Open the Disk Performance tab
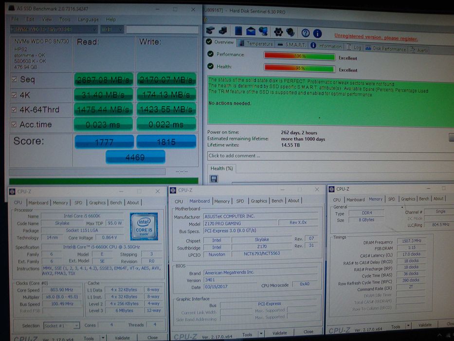The image size is (454, 341). [386, 48]
